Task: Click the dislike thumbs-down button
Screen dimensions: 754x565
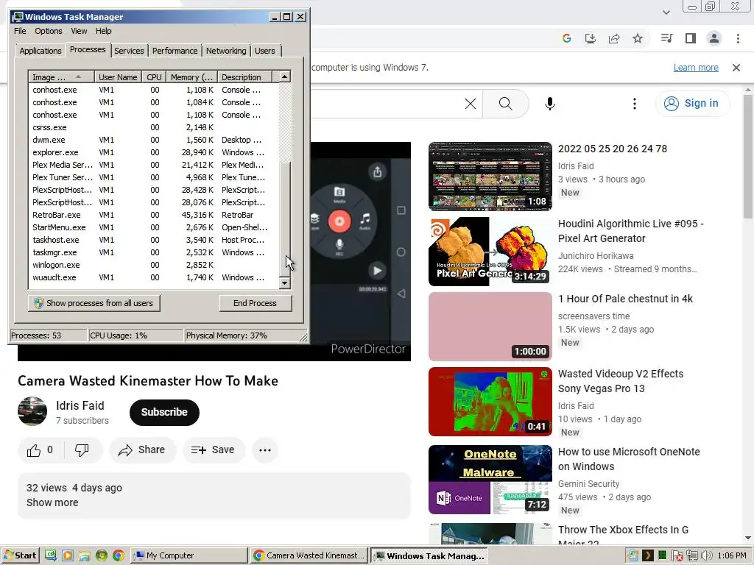Action: pos(82,450)
